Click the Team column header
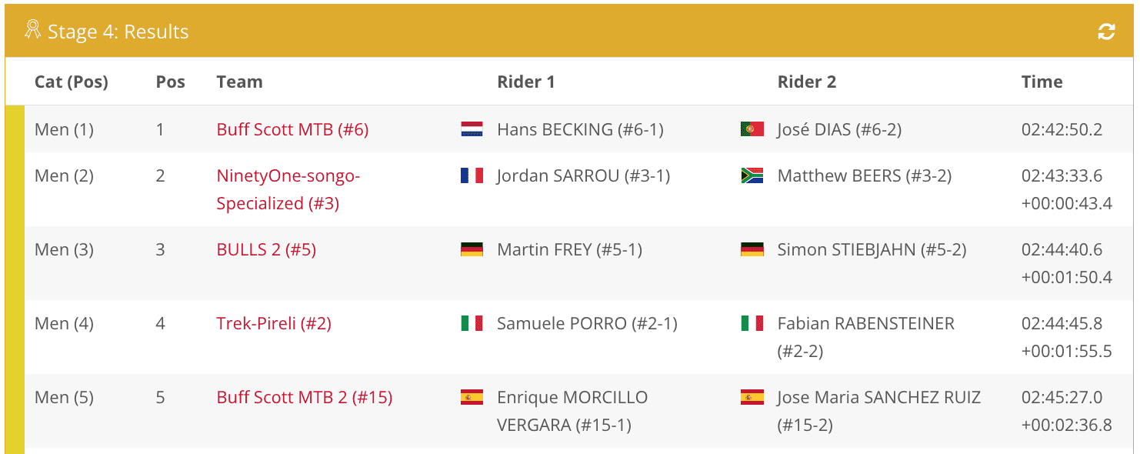The width and height of the screenshot is (1140, 454). click(239, 82)
